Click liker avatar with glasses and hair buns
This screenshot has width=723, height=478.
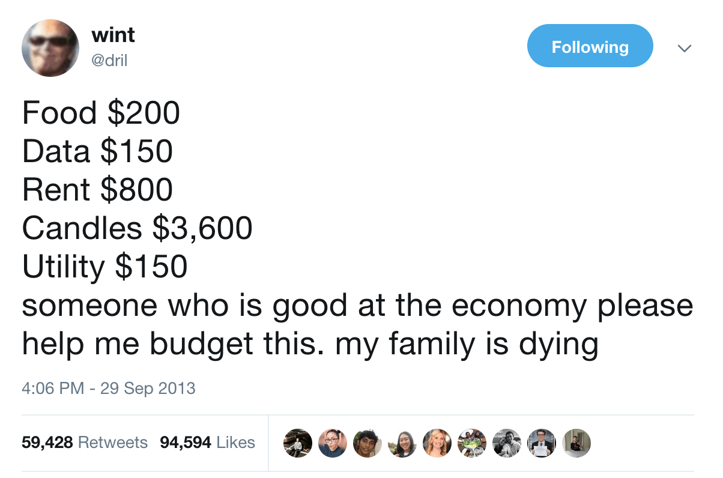coord(331,443)
